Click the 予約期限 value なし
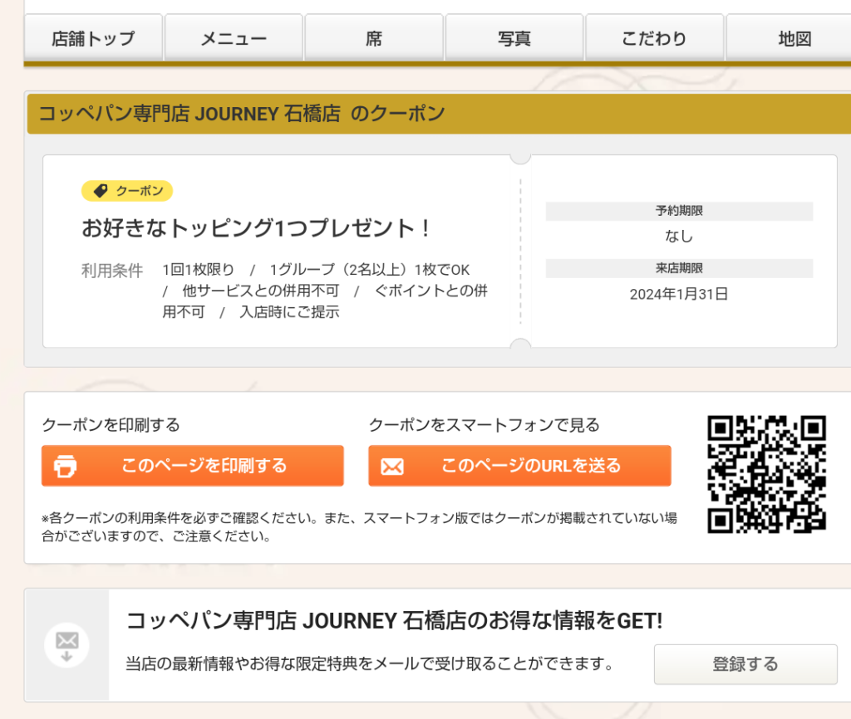The image size is (851, 719). coord(679,236)
